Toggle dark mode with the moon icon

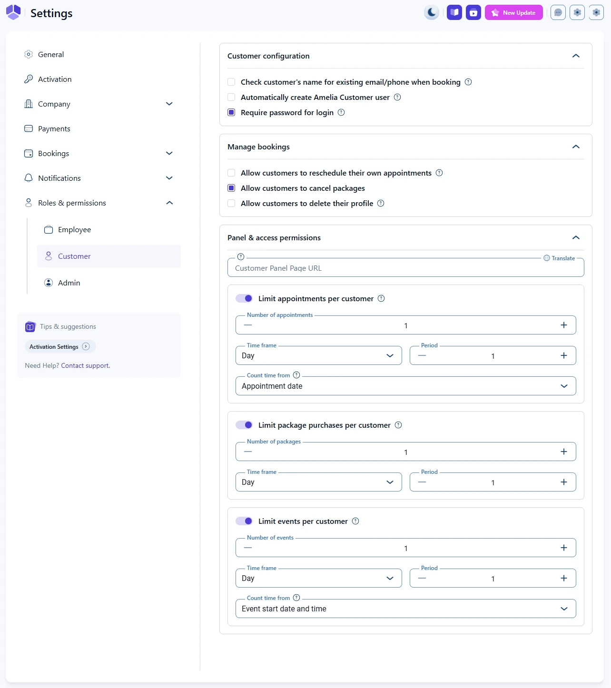(x=431, y=13)
